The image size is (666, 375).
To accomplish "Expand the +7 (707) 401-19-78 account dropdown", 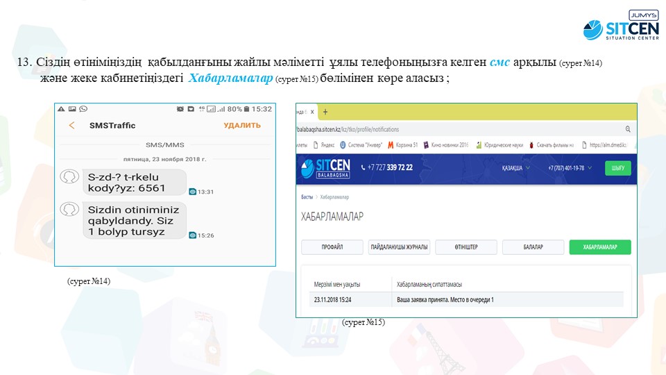I will tap(570, 169).
